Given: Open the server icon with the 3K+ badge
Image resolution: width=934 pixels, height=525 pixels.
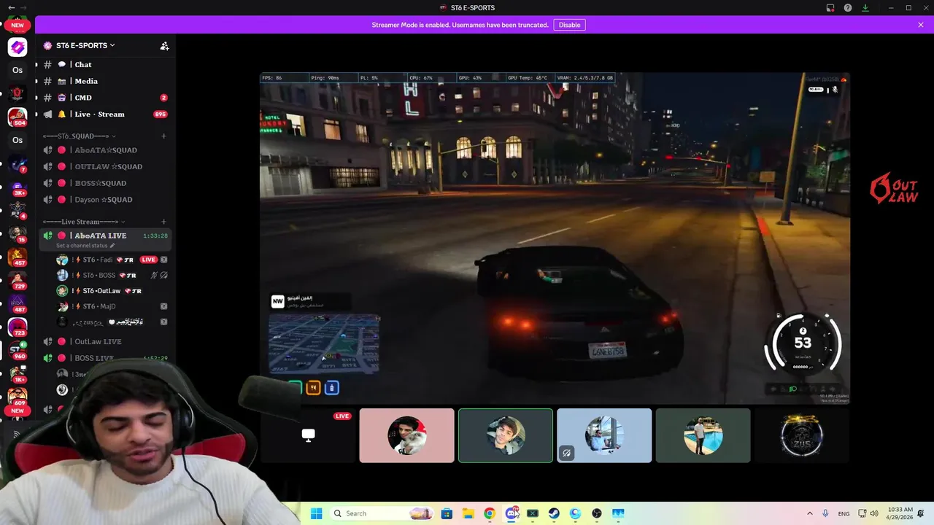Looking at the screenshot, I should tap(18, 187).
